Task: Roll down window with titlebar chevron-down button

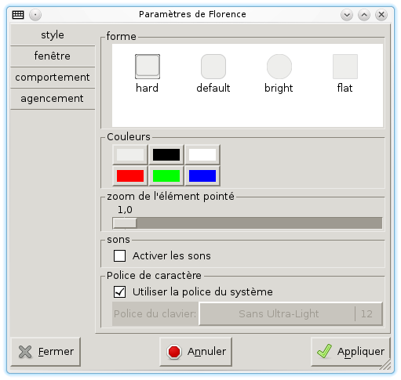Action: [347, 15]
